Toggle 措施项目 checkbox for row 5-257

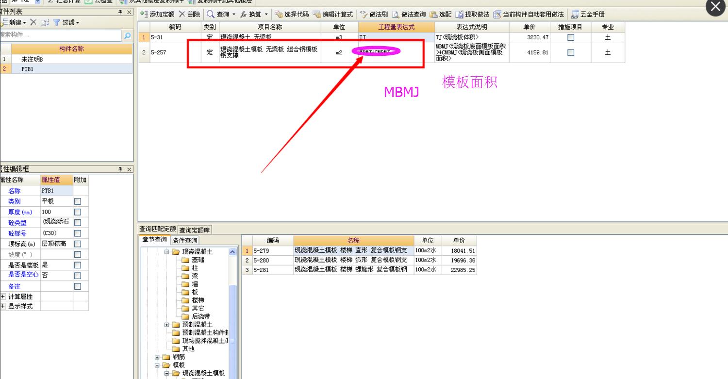[x=571, y=53]
